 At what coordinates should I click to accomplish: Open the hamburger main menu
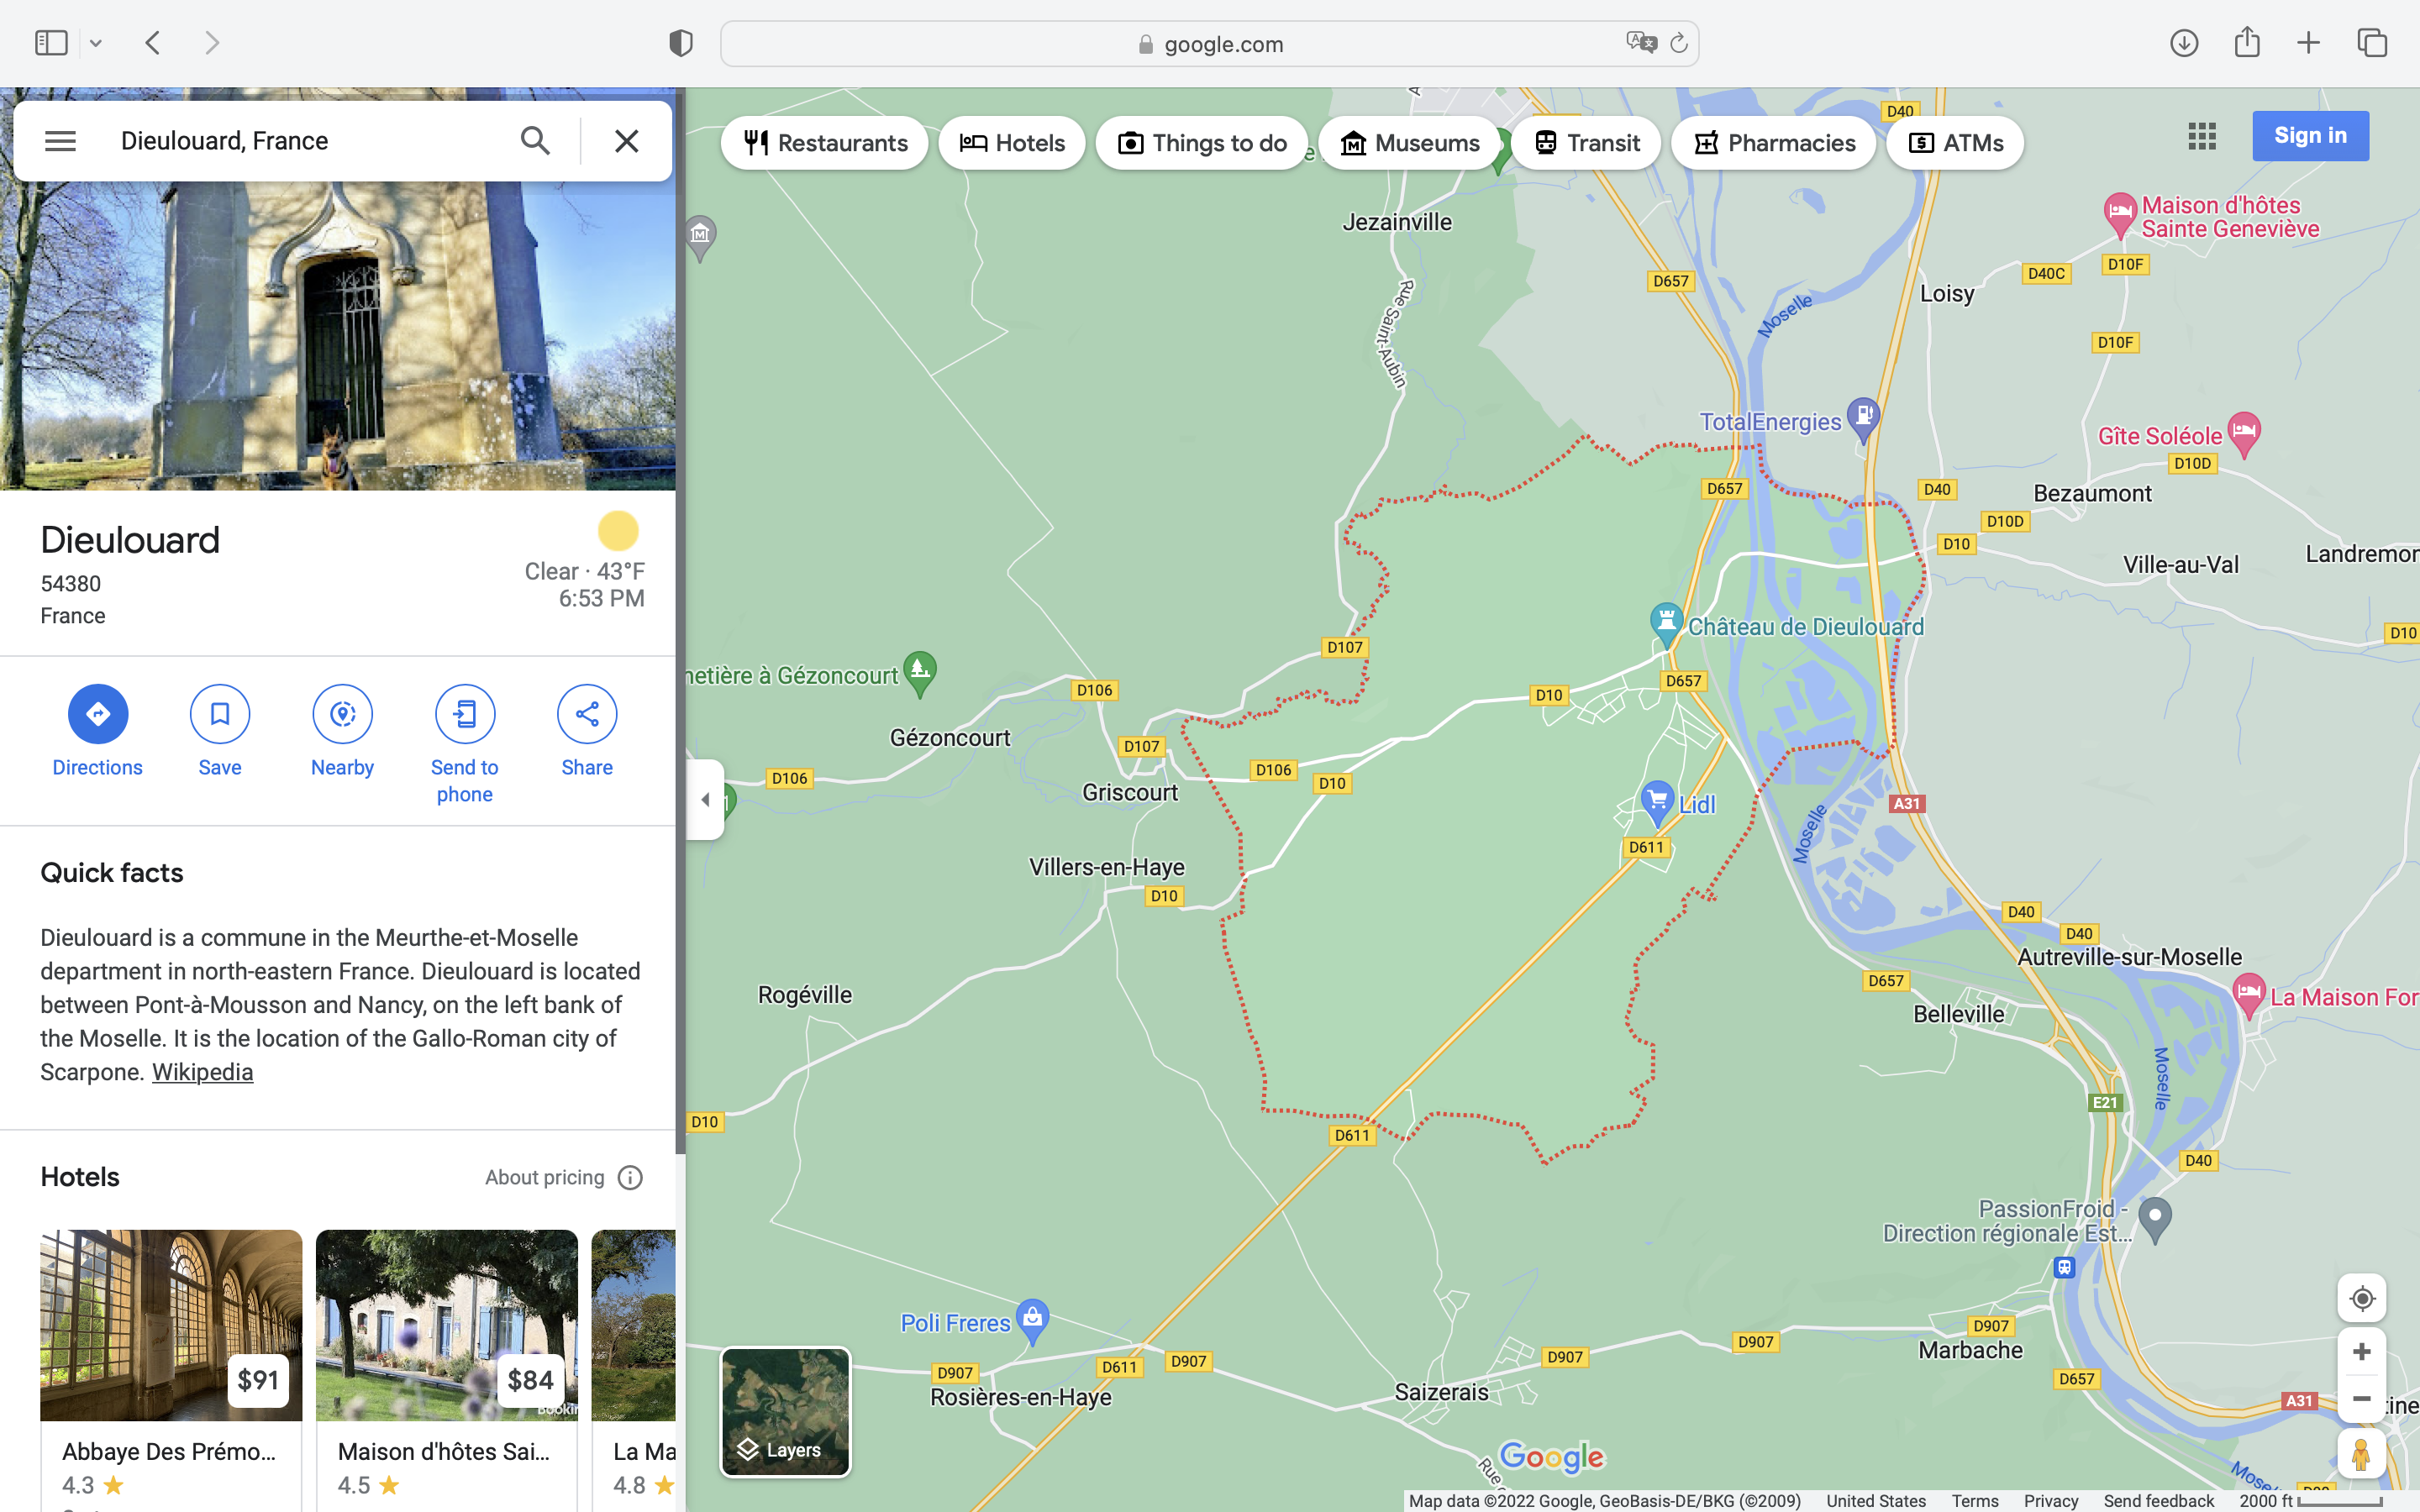[60, 141]
